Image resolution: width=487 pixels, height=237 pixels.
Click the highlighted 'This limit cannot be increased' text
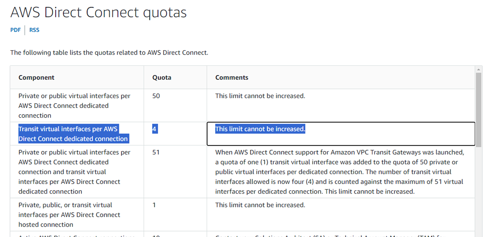[260, 129]
